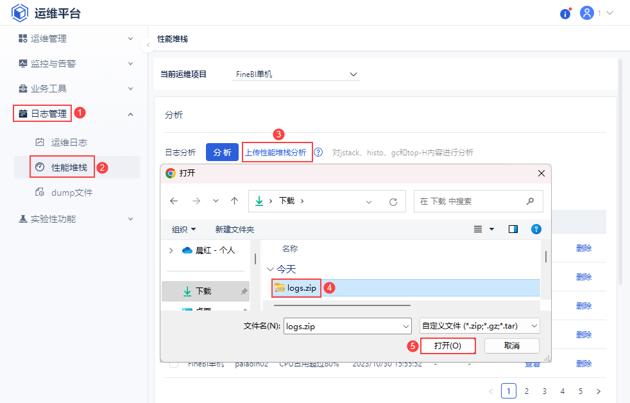
Task: Expand the user account dropdown arrow
Action: point(609,13)
